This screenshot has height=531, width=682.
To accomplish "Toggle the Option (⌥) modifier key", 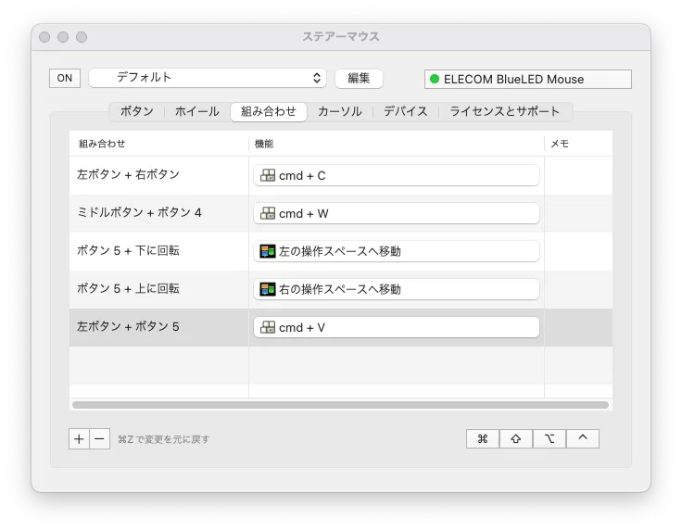I will point(549,438).
